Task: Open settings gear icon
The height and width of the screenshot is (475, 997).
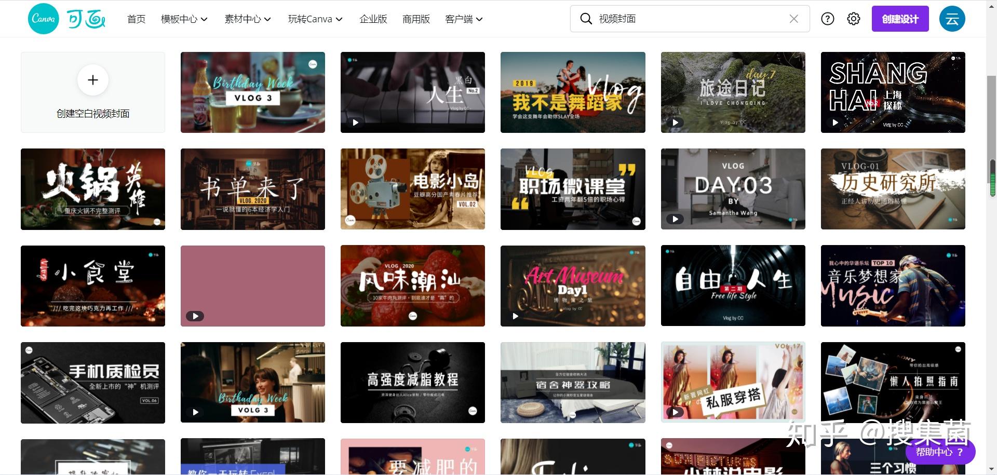Action: 854,19
